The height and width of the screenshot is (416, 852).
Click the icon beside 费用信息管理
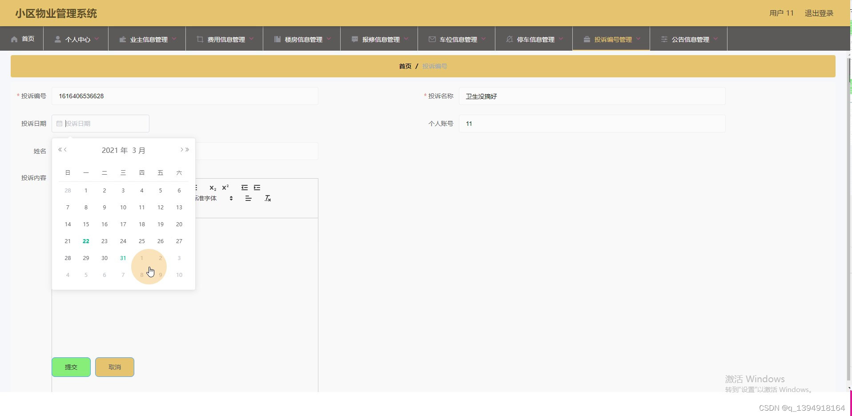point(200,39)
